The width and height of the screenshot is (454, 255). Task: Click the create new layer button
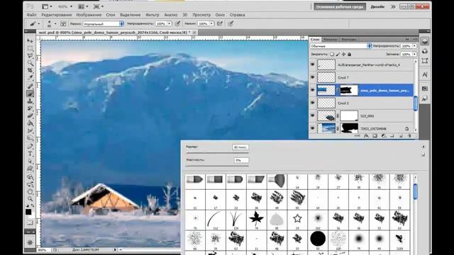click(x=401, y=135)
